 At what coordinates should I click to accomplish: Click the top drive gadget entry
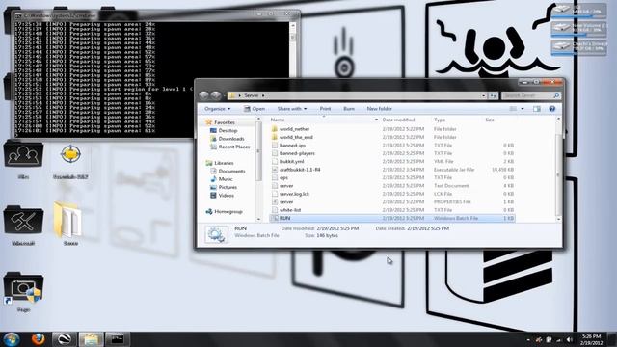pos(578,11)
